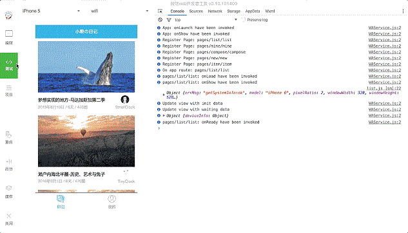Enable the Preserve log checkbox
Viewport: 408px width, 233px height.
coord(243,20)
